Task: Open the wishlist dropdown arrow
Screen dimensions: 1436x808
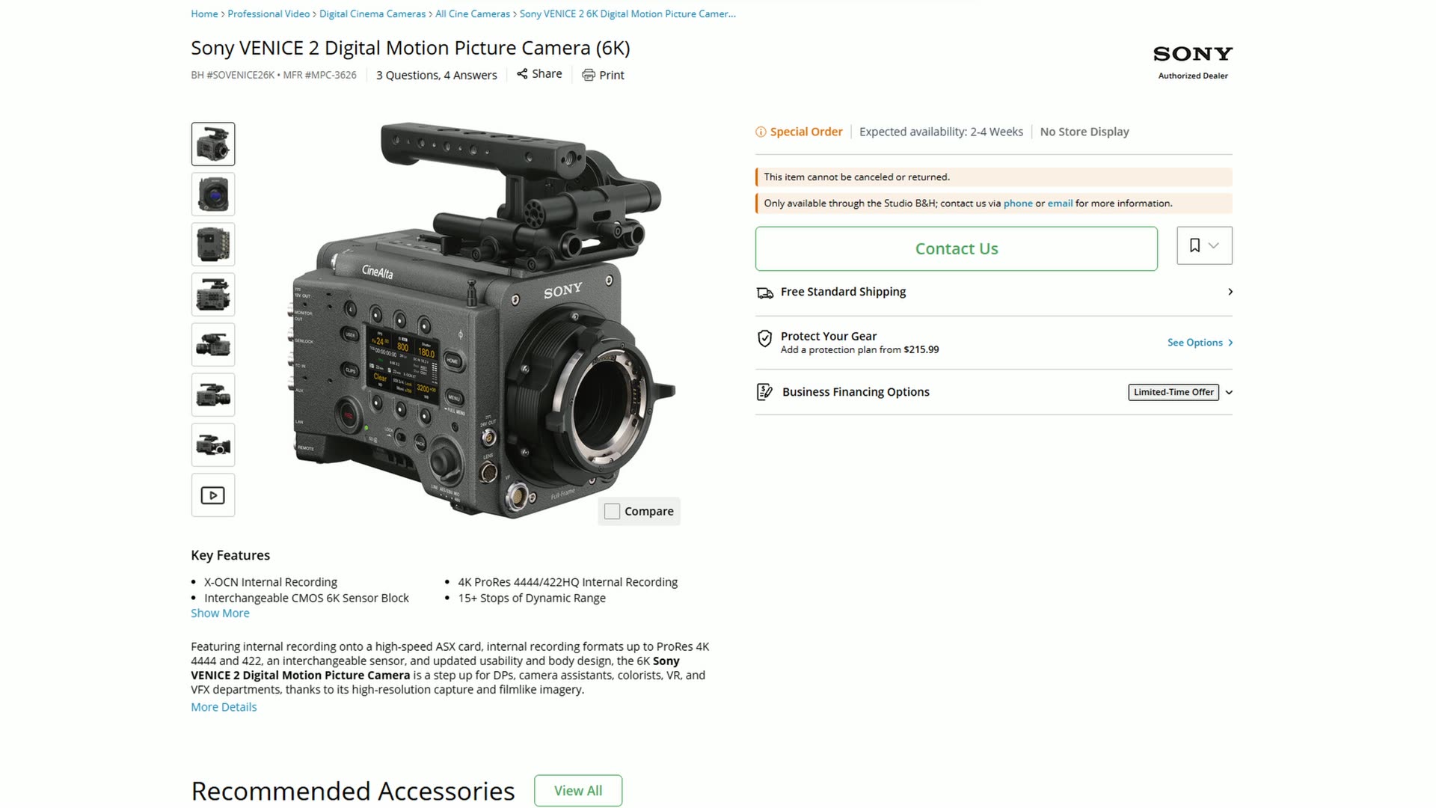Action: click(x=1214, y=245)
